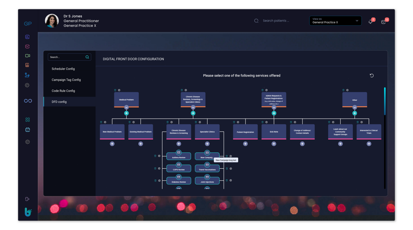Open video call icon in sidebar
Image resolution: width=413 pixels, height=230 pixels.
tap(27, 56)
